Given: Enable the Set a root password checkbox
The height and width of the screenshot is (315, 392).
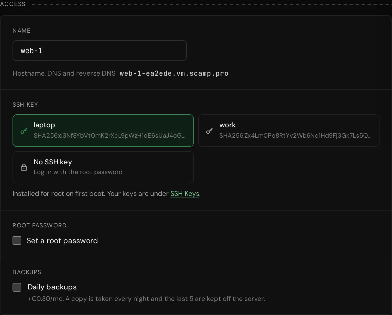Looking at the screenshot, I should coord(17,240).
